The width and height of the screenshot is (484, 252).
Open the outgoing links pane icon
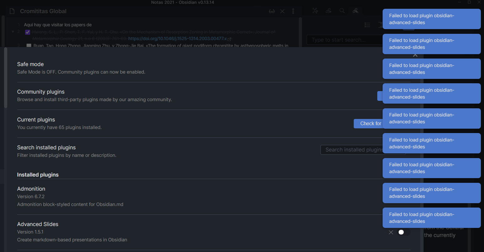[329, 11]
